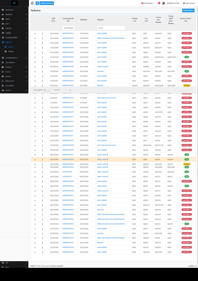This screenshot has height=281, width=198.
Task: Expand row details for order #000086
Action: click(x=35, y=67)
